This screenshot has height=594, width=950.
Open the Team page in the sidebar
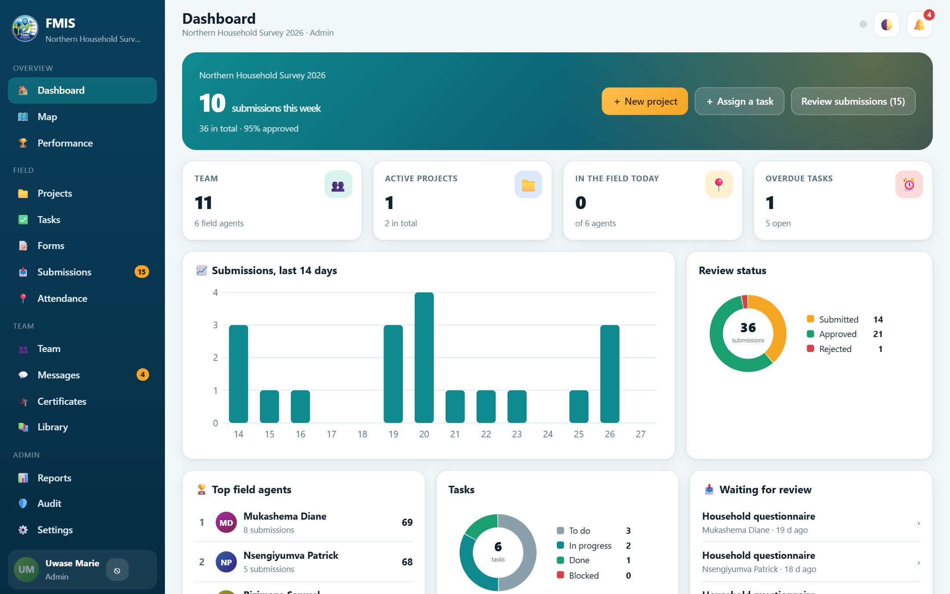pos(82,348)
